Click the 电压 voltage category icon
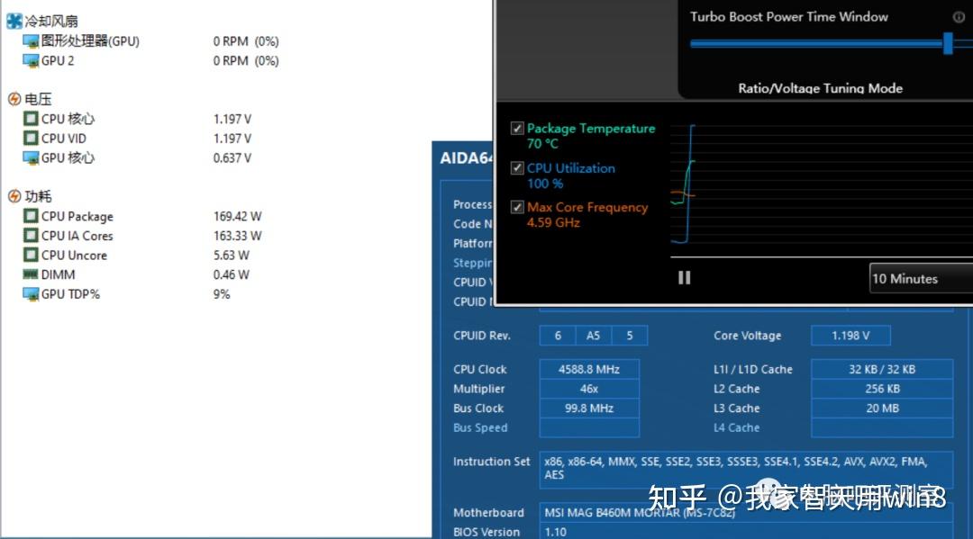The height and width of the screenshot is (539, 973). click(x=14, y=99)
